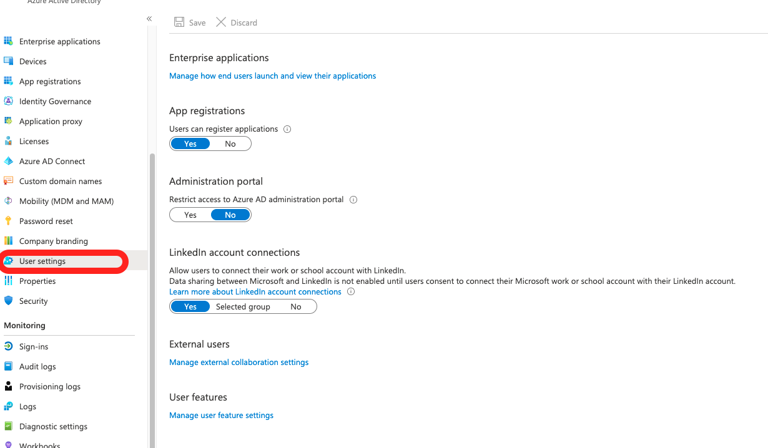Click info icon next to Users can register applications
This screenshot has height=448, width=768.
tap(287, 129)
